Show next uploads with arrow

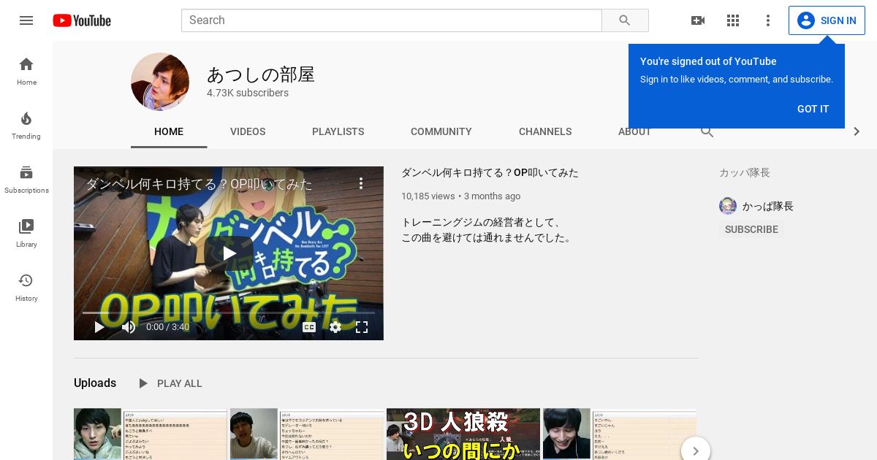[x=695, y=451]
